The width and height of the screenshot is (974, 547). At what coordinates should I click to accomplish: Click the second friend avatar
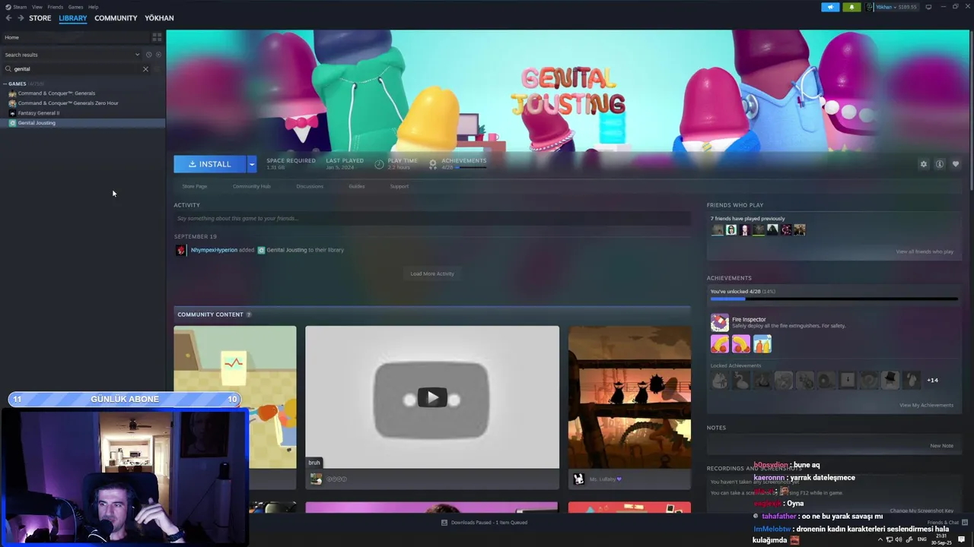pyautogui.click(x=731, y=229)
